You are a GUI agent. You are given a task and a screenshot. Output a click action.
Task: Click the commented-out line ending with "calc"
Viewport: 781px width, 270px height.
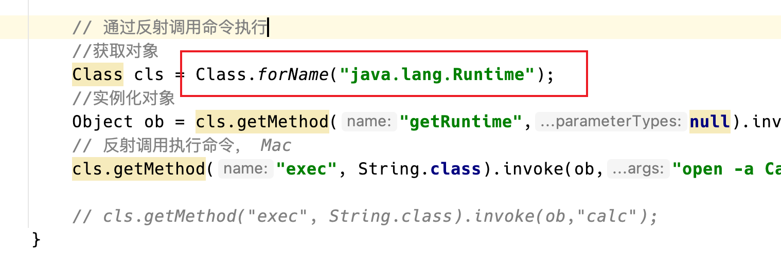(365, 216)
